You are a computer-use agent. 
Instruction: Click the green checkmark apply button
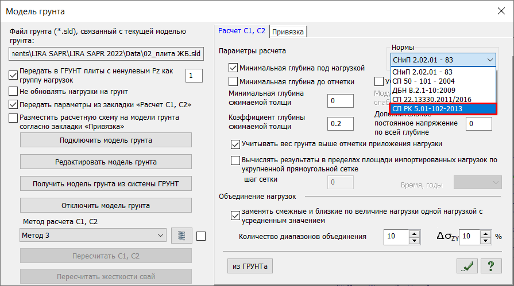coord(468,265)
